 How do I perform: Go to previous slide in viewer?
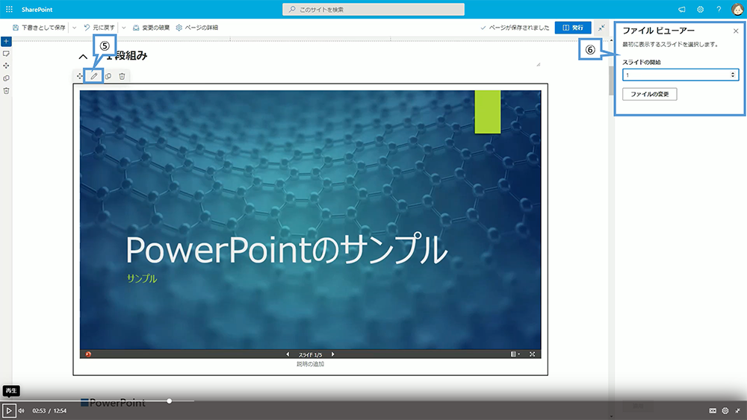288,354
